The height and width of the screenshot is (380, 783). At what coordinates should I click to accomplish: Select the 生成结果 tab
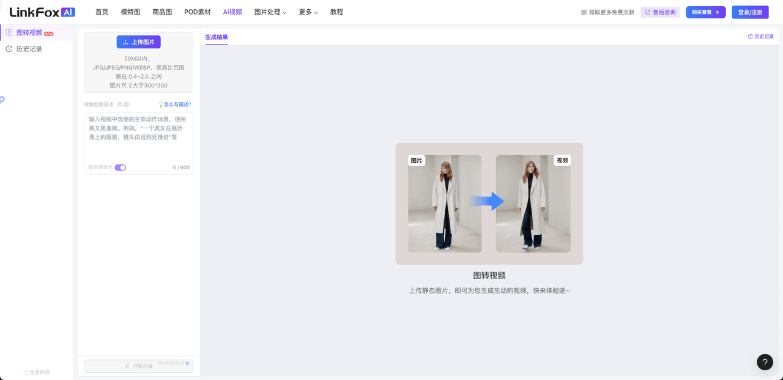[x=217, y=37]
